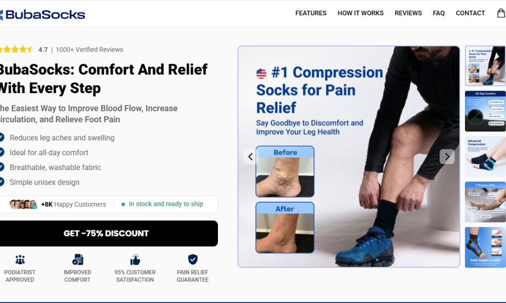Click checkmark beside Breathable, washable fabric

click(x=1, y=167)
